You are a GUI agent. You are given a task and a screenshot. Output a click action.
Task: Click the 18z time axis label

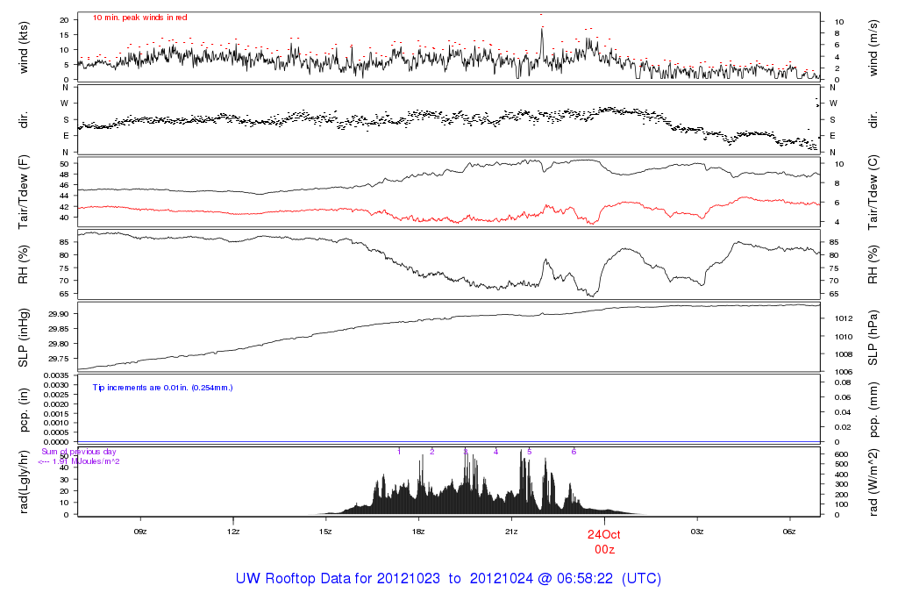pos(418,532)
